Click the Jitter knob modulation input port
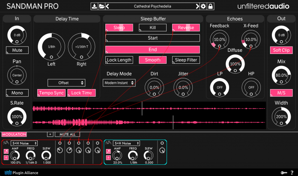The height and width of the screenshot is (176, 298). (x=183, y=94)
